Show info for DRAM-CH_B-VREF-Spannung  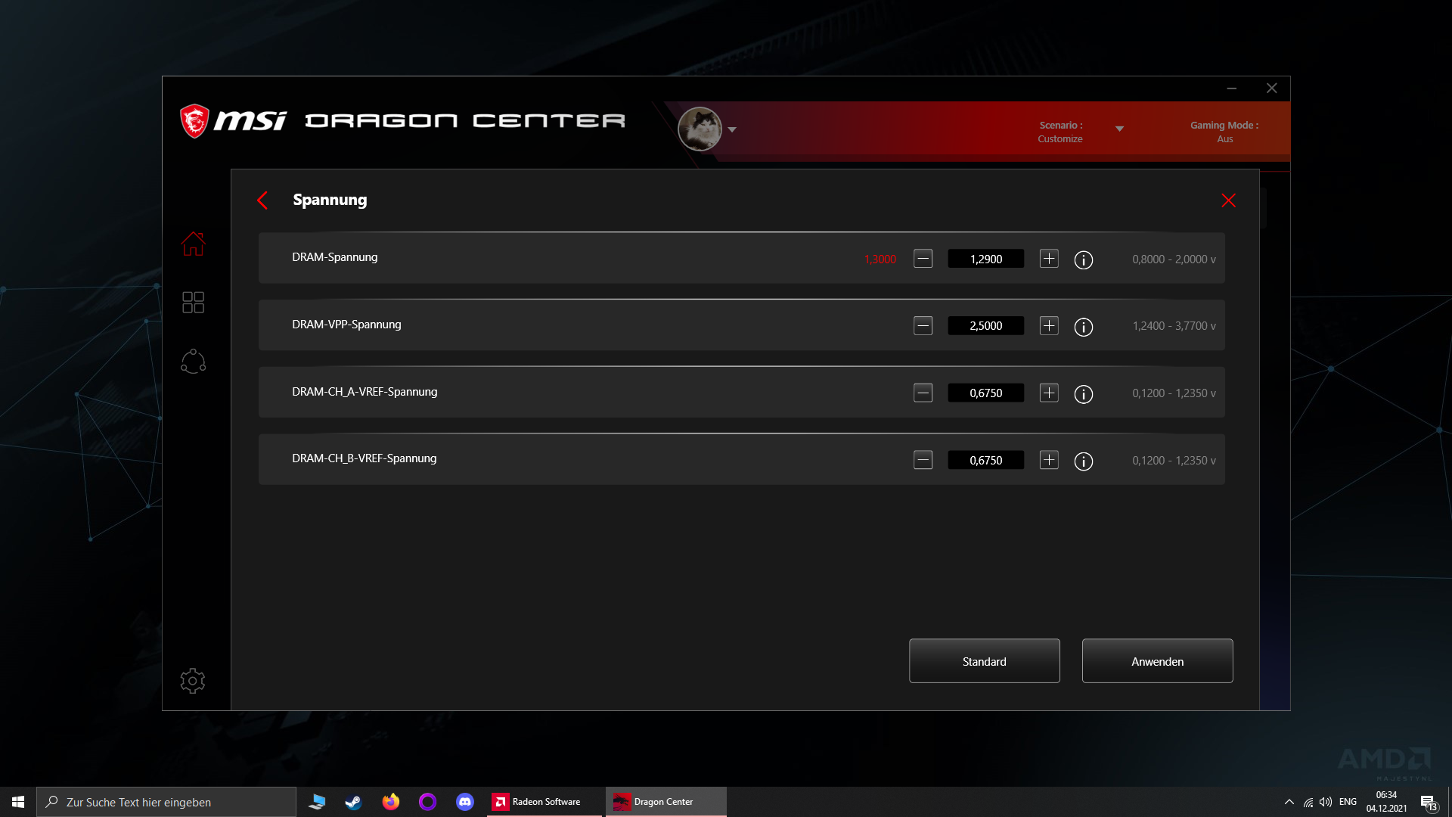(x=1083, y=461)
